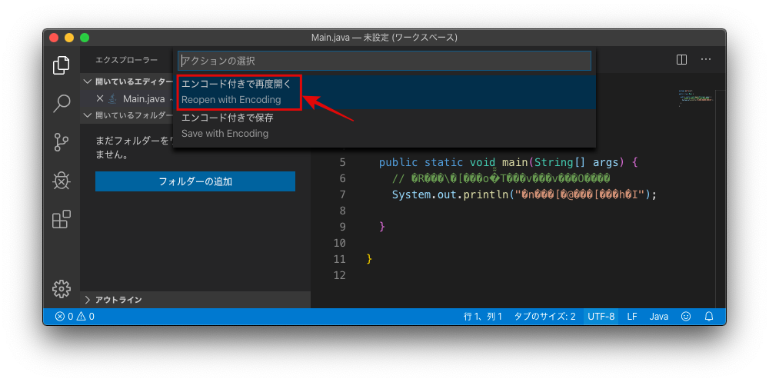Expand the Outline section
769x382 pixels.
coord(195,300)
